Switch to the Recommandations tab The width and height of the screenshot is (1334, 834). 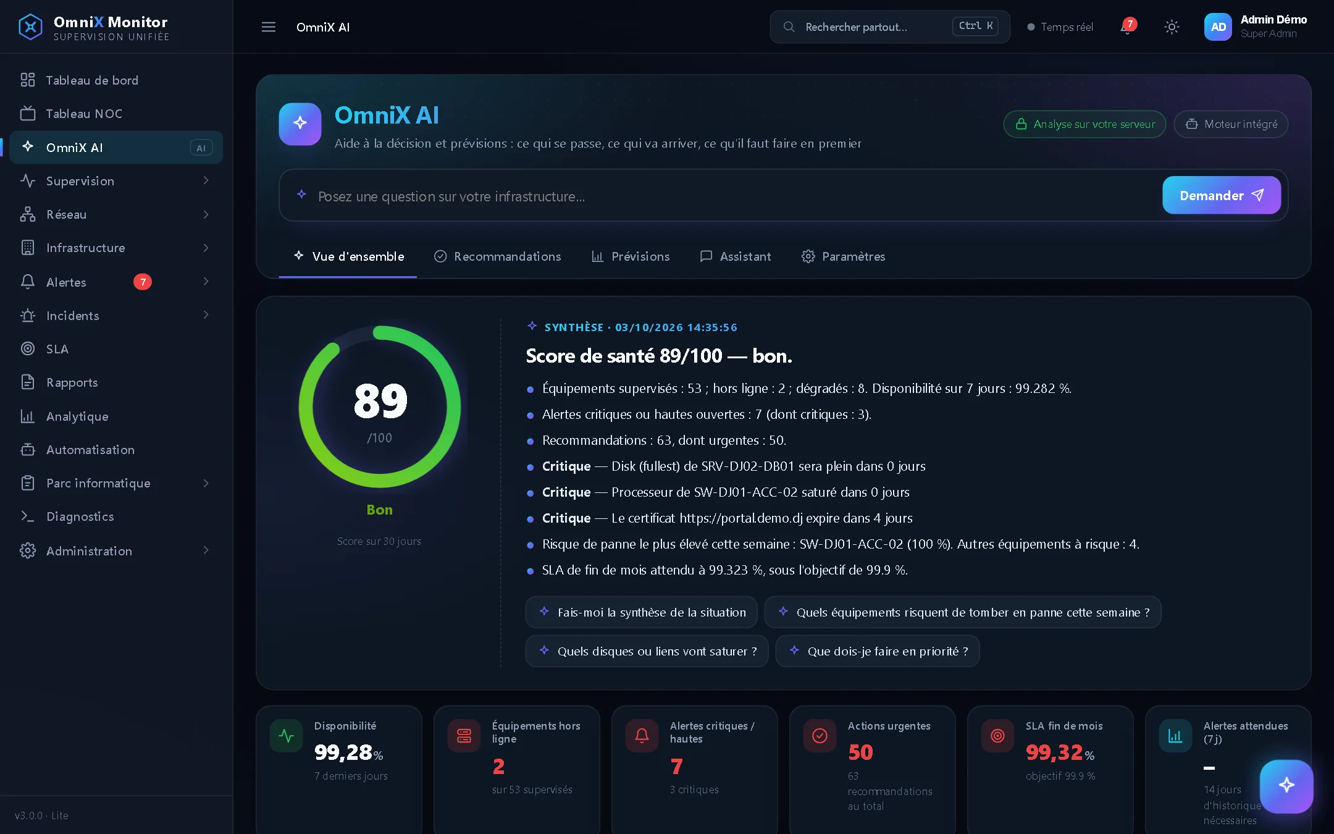point(497,256)
